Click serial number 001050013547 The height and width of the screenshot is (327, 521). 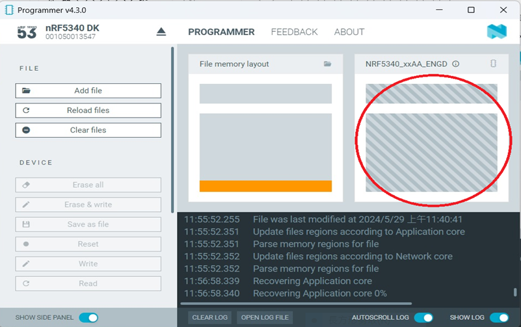pyautogui.click(x=70, y=37)
